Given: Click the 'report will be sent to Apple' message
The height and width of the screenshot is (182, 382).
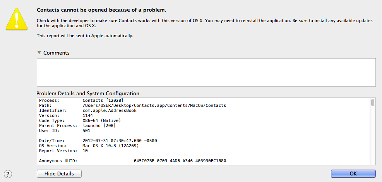Looking at the screenshot, I should (x=85, y=36).
